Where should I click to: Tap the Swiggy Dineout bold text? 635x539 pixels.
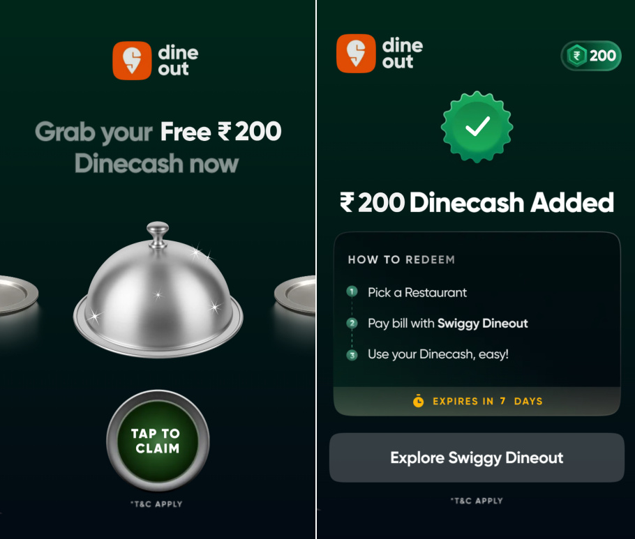tap(483, 324)
